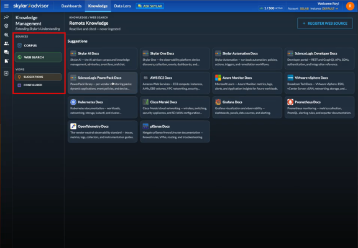Click Register Web Source button
The height and width of the screenshot is (248, 358).
pyautogui.click(x=325, y=24)
